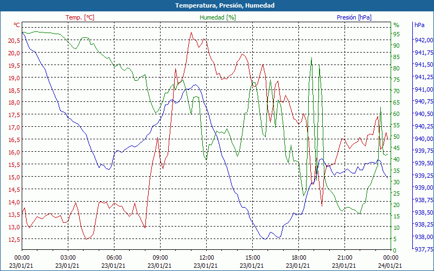Click the '85' humidity axis tick
The image size is (434, 271).
[x=397, y=57]
